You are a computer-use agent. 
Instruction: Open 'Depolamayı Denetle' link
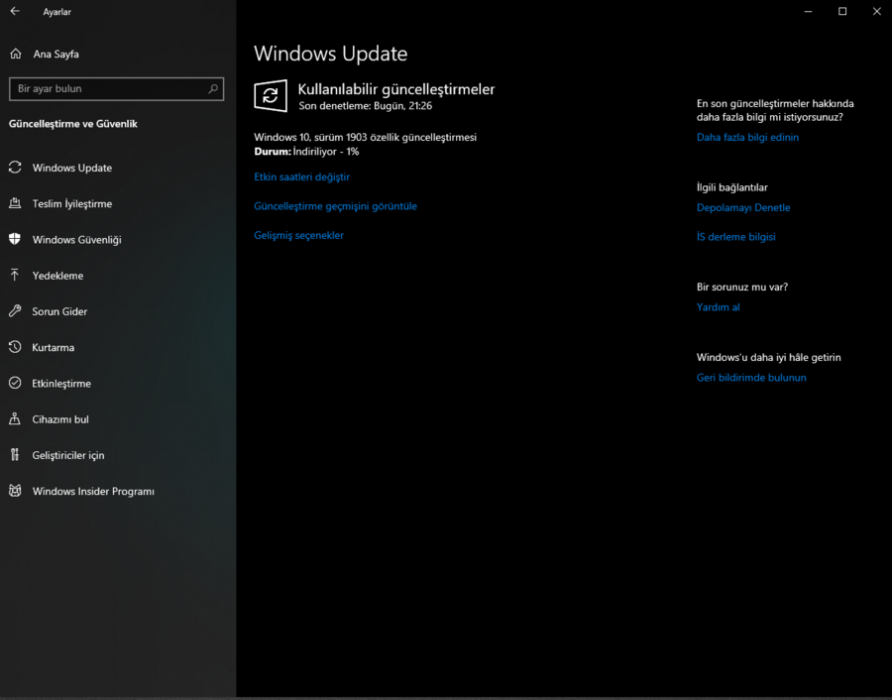[x=743, y=208]
